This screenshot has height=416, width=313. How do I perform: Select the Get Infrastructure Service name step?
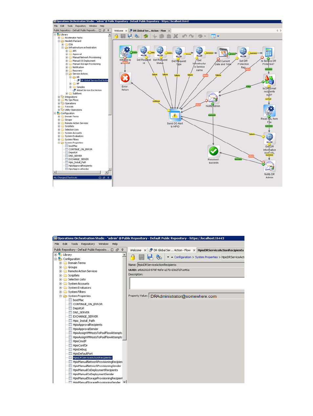click(x=199, y=52)
